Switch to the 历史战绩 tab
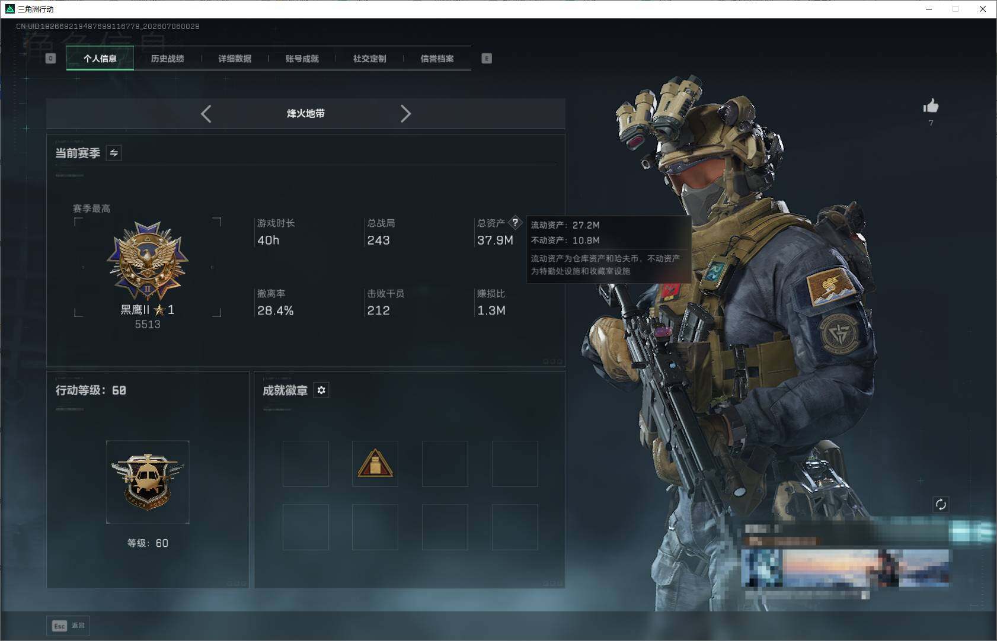Viewport: 997px width, 641px height. pyautogui.click(x=168, y=58)
